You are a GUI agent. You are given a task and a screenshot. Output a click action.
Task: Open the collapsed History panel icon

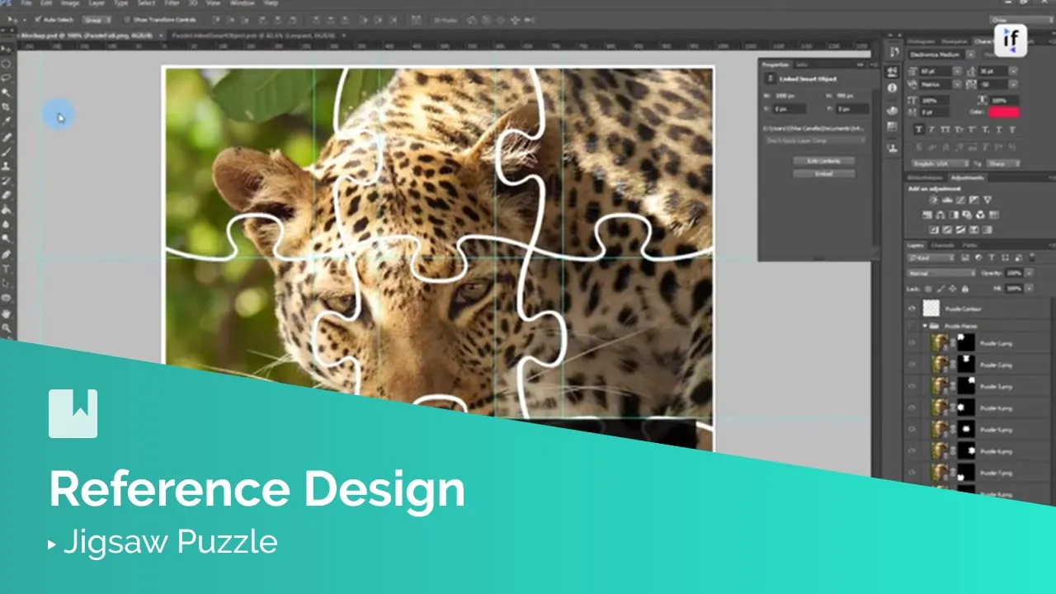pyautogui.click(x=893, y=52)
